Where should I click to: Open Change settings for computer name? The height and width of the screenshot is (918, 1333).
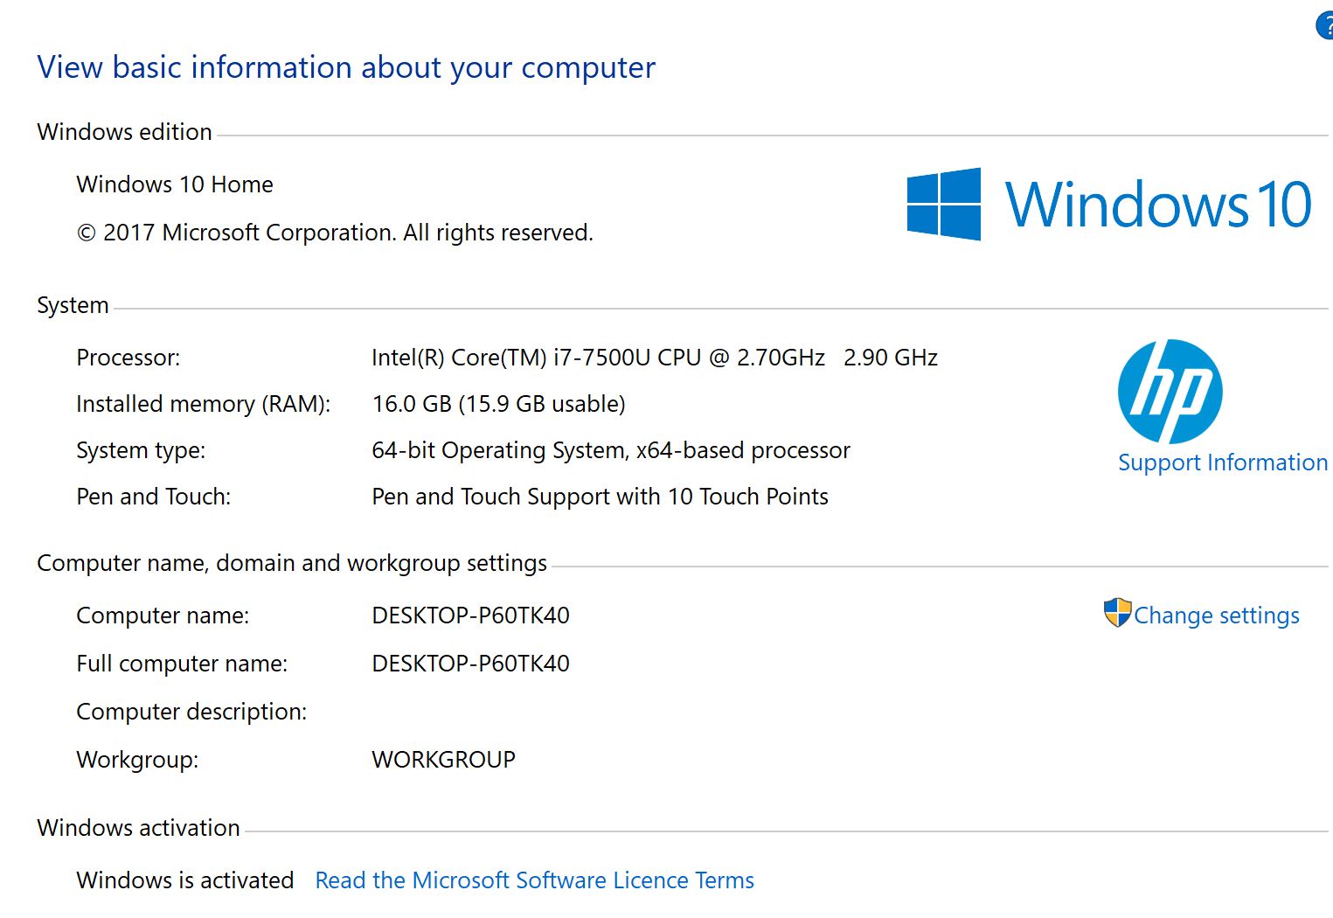(x=1216, y=615)
